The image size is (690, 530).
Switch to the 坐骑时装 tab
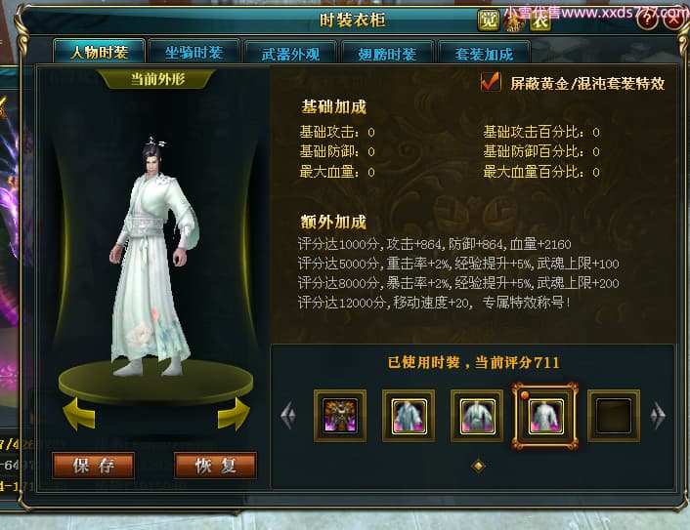click(x=194, y=53)
